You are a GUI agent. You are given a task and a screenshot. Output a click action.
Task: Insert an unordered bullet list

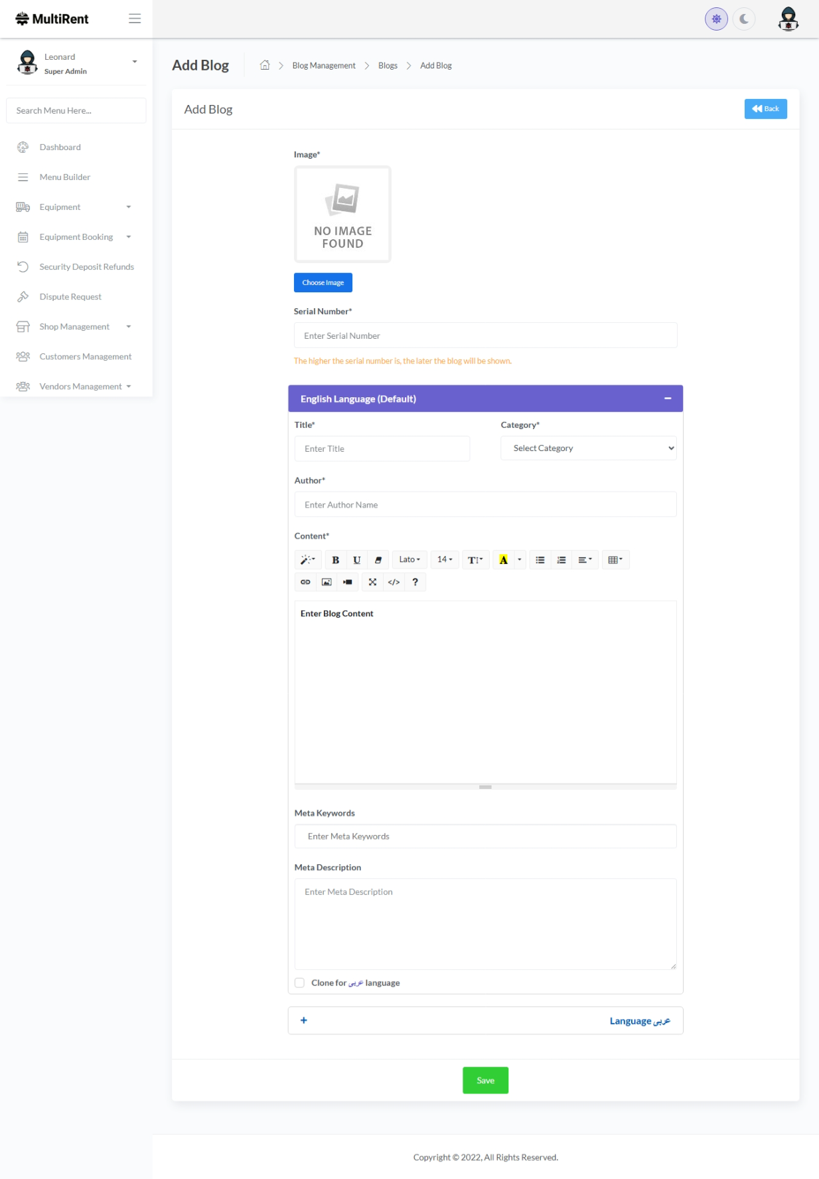[540, 560]
